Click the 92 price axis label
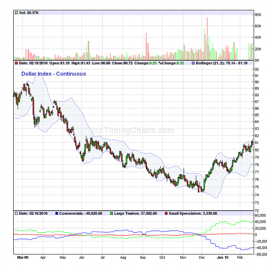Image resolution: width=267 pixels, height=266 pixels. click(x=257, y=70)
